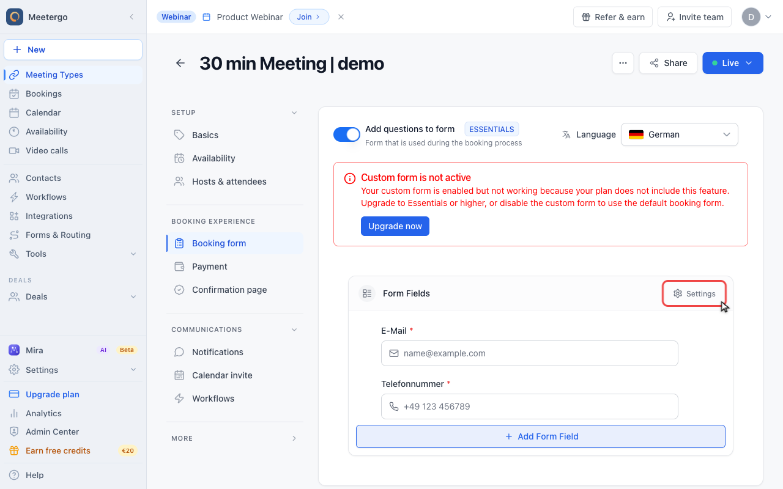Click the Beta badge next to Mira
Viewport: 783px width, 489px height.
point(127,350)
